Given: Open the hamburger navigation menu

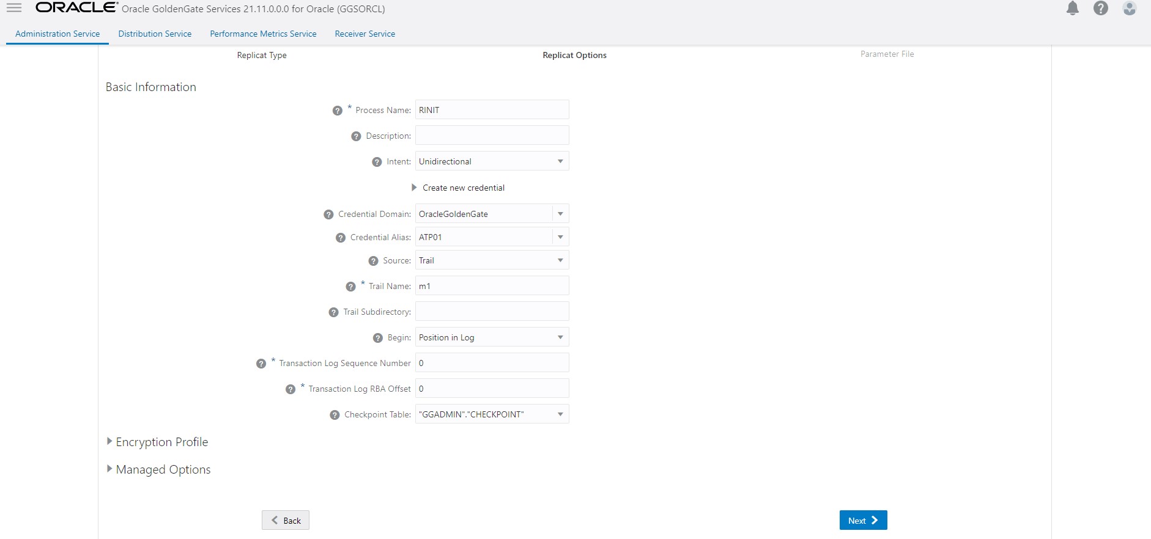Looking at the screenshot, I should click(x=14, y=8).
